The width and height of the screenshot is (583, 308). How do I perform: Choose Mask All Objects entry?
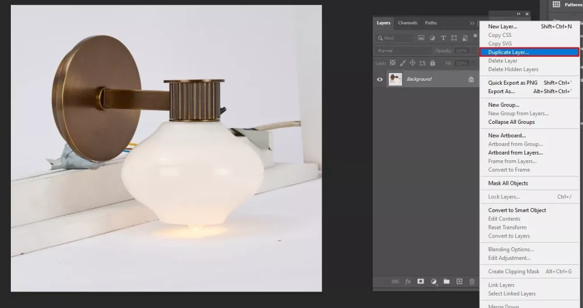pos(529,183)
